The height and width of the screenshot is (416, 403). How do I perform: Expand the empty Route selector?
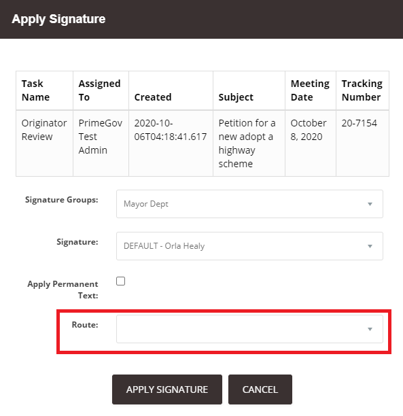tap(249, 329)
